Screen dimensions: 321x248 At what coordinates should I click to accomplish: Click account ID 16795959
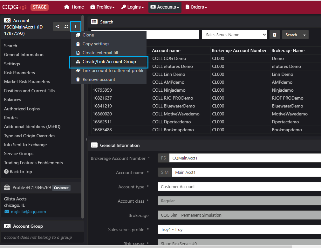[x=102, y=90]
